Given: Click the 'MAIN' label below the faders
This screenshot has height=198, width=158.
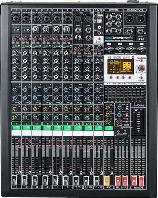Looking at the screenshot, I should (138, 187).
